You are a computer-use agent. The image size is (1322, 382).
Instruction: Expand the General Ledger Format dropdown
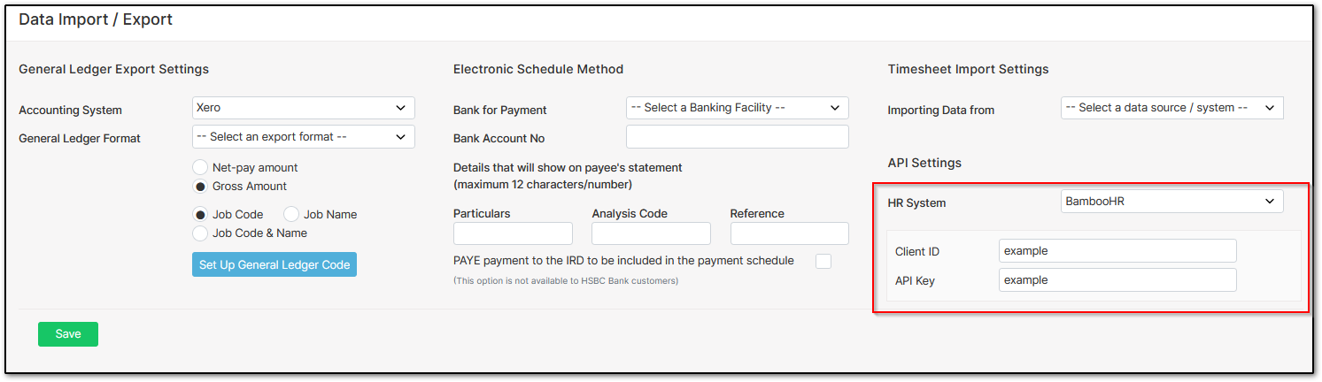[303, 137]
